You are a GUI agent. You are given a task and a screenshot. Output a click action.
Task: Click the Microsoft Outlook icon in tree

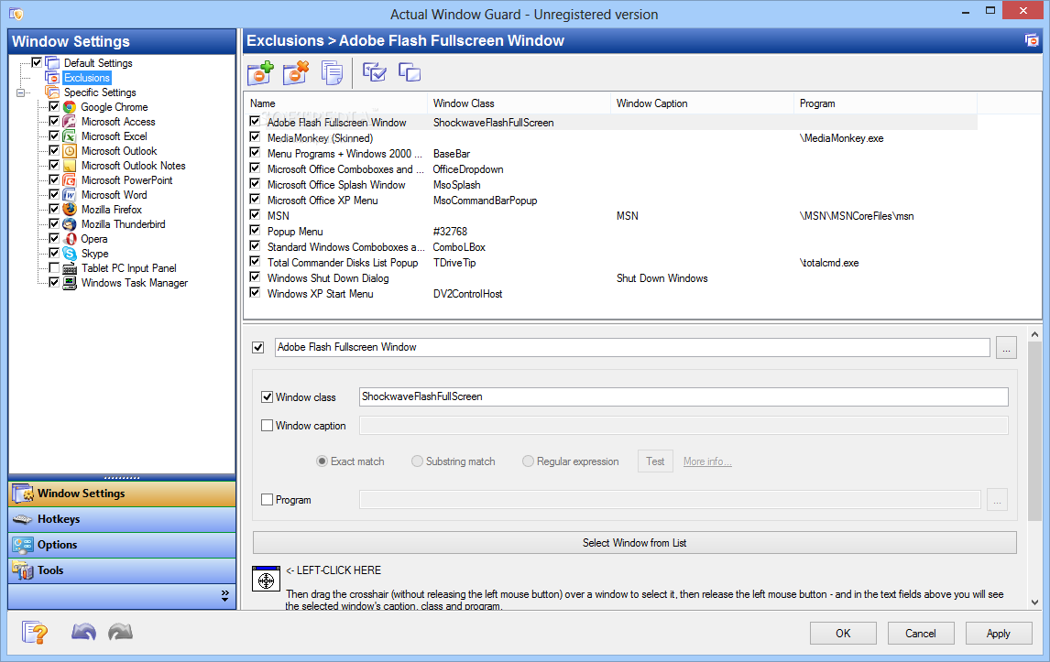point(70,151)
